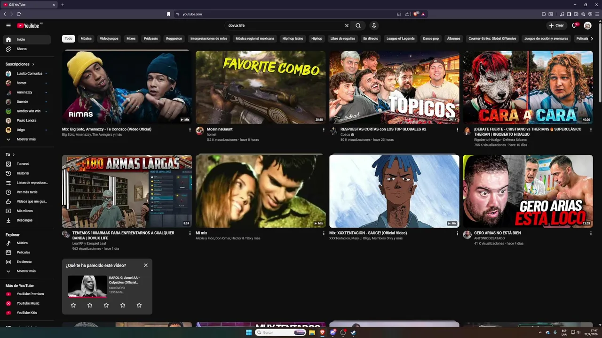Open Shorts in the sidebar
This screenshot has height=338, width=602.
27,49
